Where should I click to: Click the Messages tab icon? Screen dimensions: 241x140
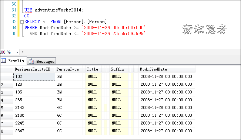31,61
